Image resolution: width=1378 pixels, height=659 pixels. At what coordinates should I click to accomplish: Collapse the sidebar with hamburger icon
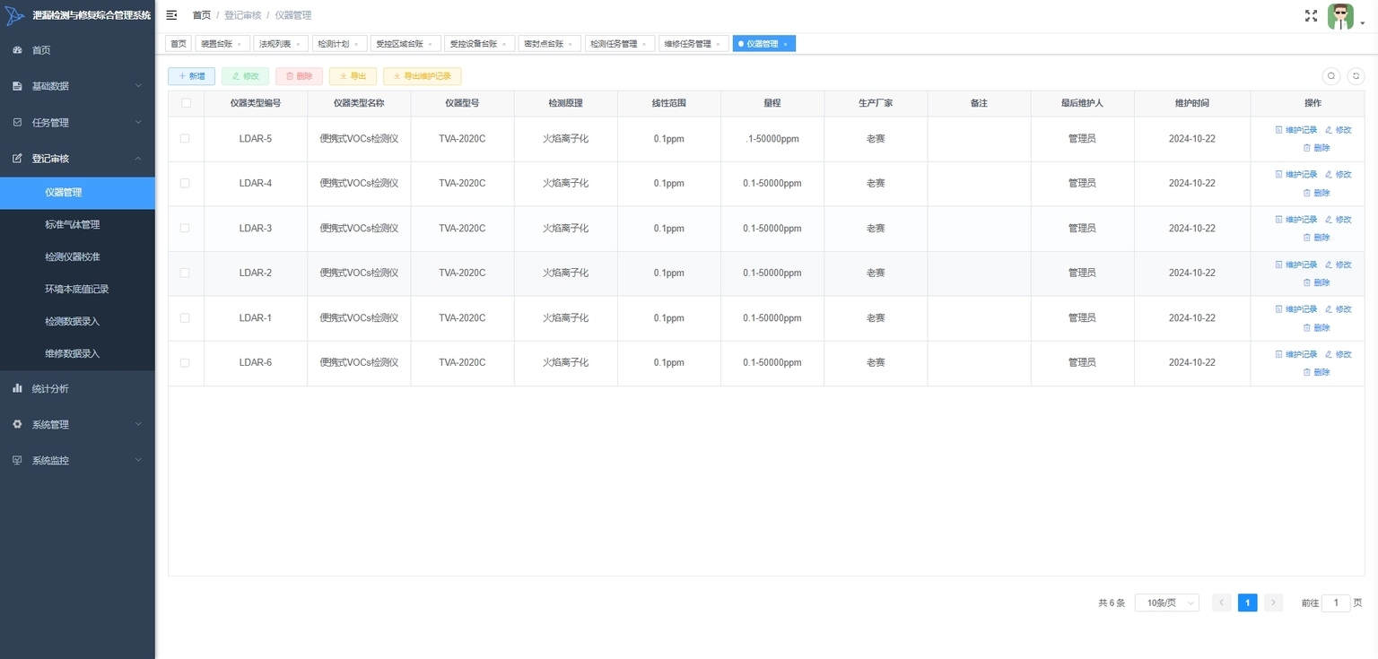pyautogui.click(x=171, y=15)
